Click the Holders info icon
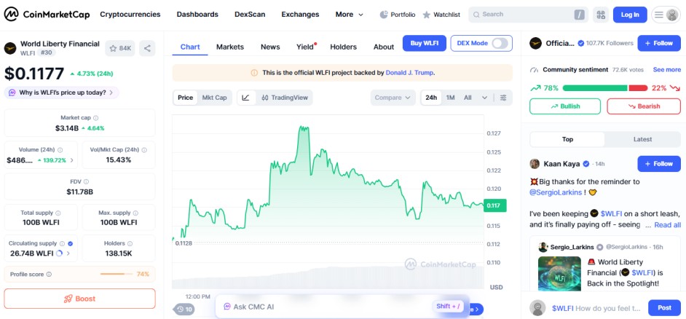Screen dimensions: 686x319 pyautogui.click(x=130, y=243)
